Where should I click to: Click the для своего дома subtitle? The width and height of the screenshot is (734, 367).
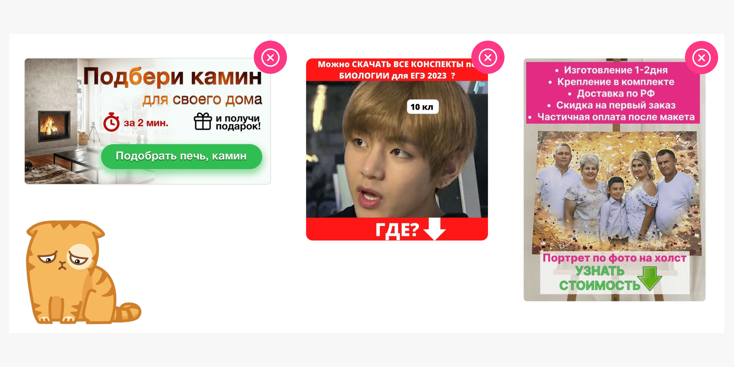click(202, 99)
